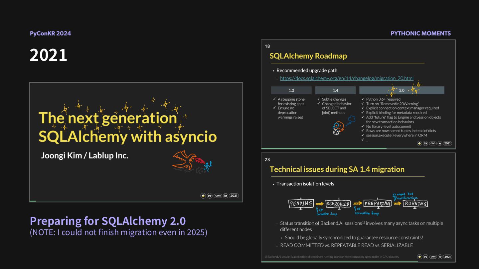This screenshot has width=479, height=269.
Task: Select the slide 23 Technical issues thumbnail
Action: point(358,208)
